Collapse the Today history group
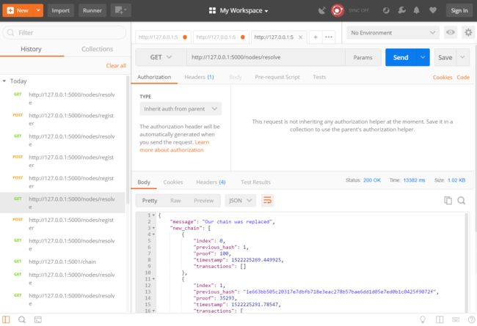The width and height of the screenshot is (477, 326). 4,81
